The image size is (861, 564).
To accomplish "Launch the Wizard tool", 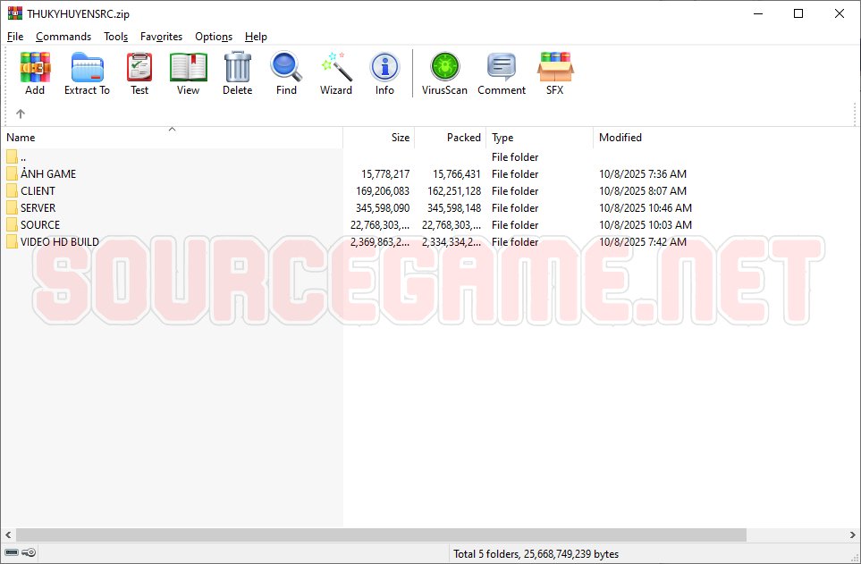I will point(336,72).
